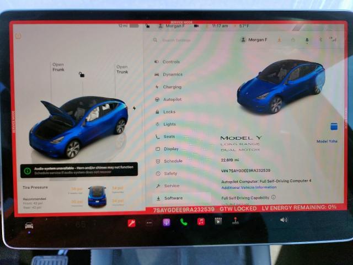Tap the VIN in red service bar
The width and height of the screenshot is (353, 265).
(x=184, y=210)
